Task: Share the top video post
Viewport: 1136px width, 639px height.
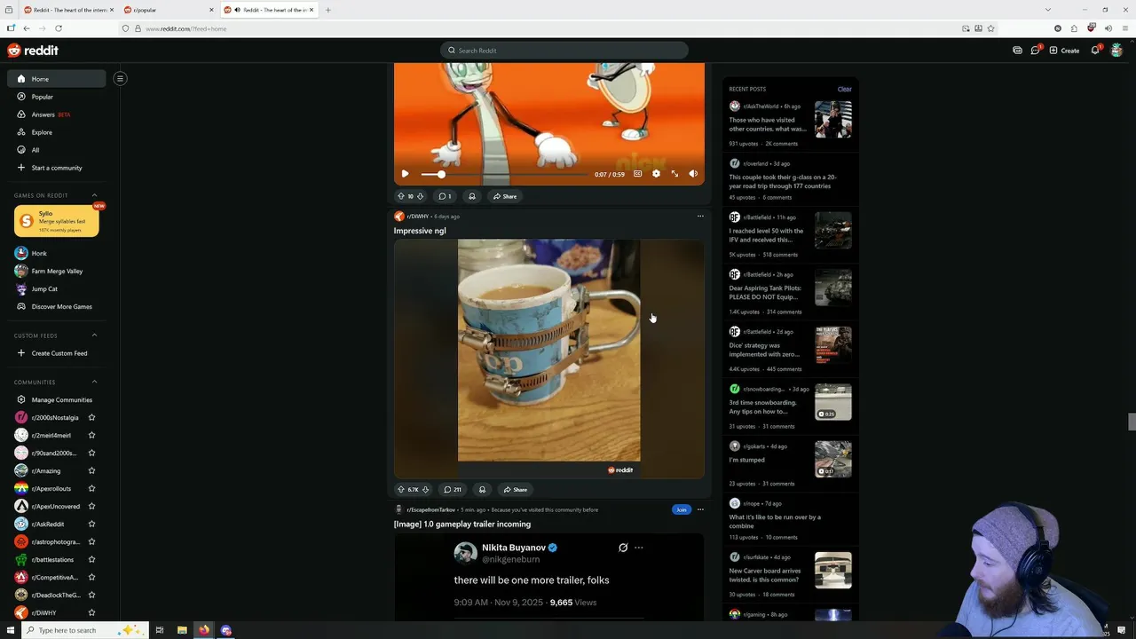Action: [x=505, y=196]
